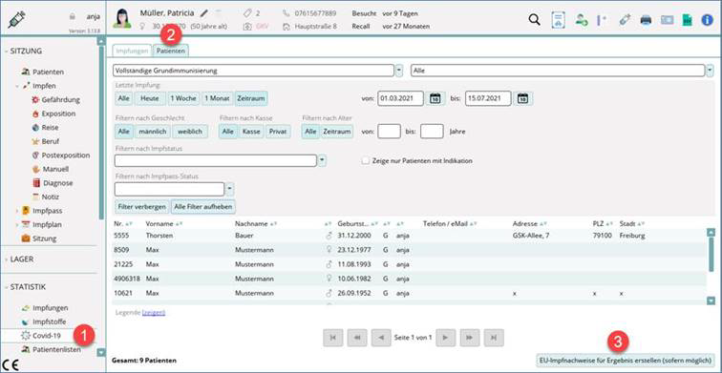Open the vaccination certificate document icon
Screen dimensions: 722x373
point(558,20)
